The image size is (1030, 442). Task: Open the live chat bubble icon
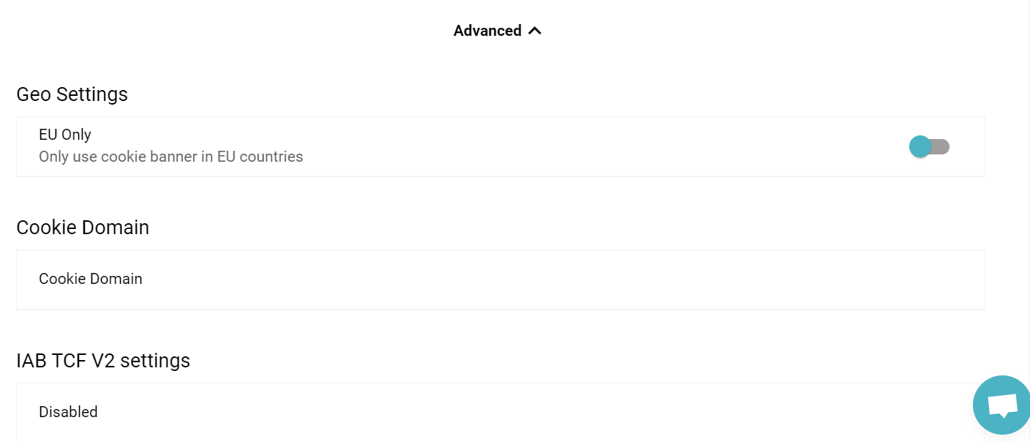click(x=1002, y=405)
